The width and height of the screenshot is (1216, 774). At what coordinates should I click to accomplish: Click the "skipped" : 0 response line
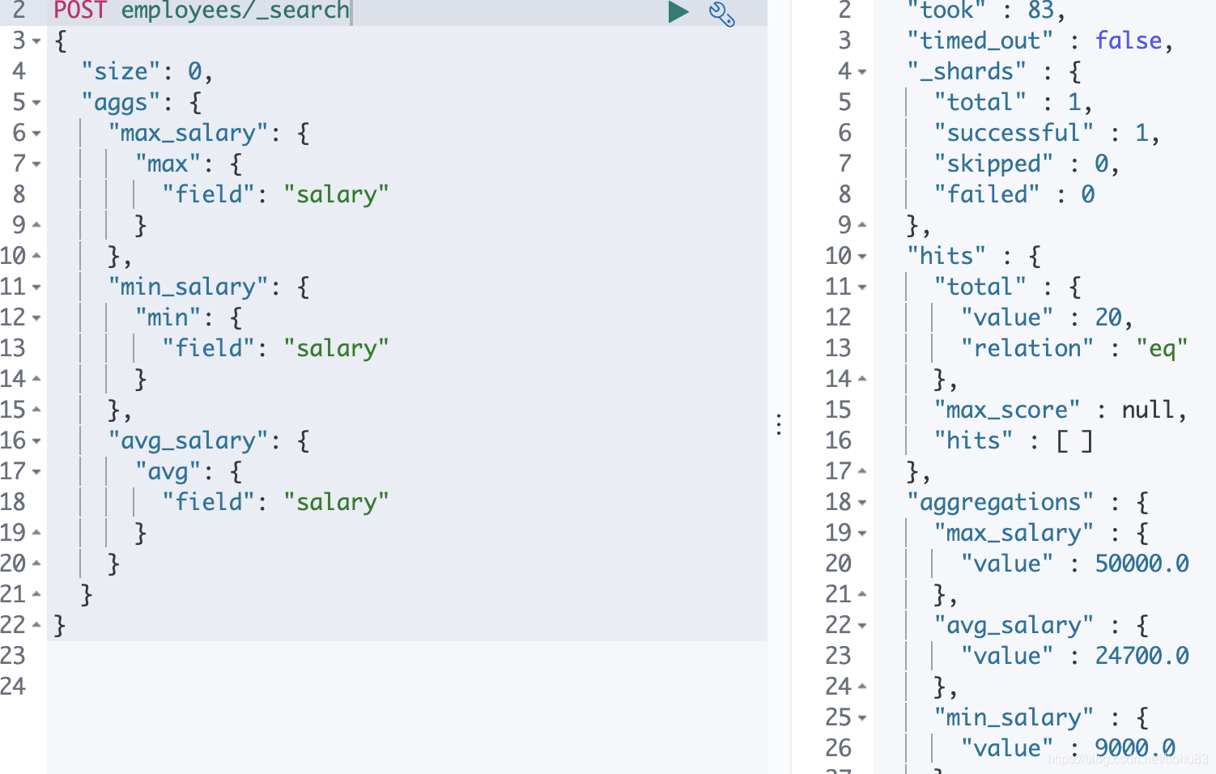pos(1027,164)
